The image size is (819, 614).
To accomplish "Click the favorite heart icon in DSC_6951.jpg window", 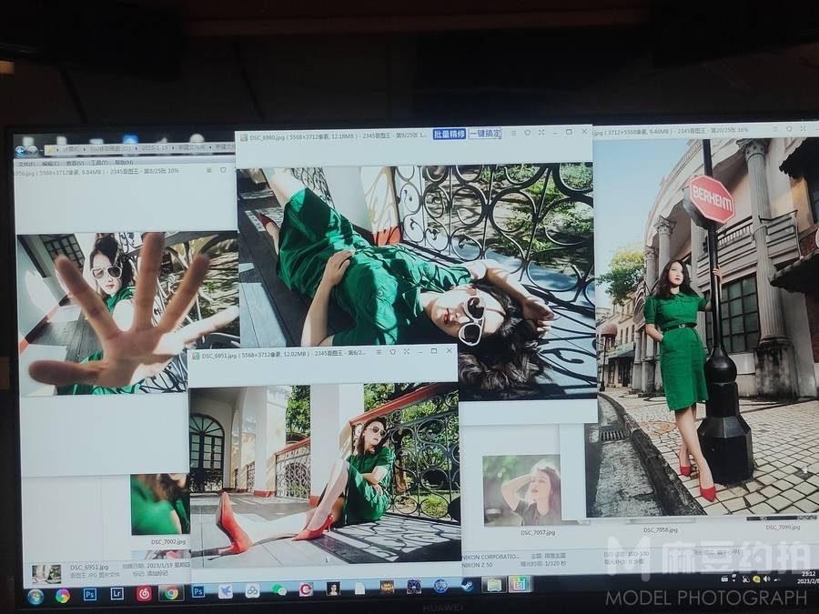I will [x=392, y=352].
